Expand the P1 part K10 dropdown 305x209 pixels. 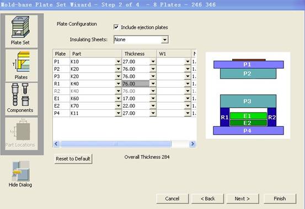click(118, 62)
